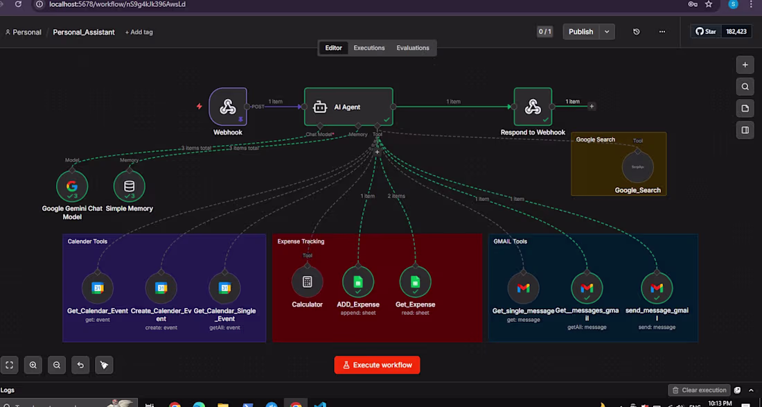Click the add node plus icon
This screenshot has height=407, width=762.
745,64
